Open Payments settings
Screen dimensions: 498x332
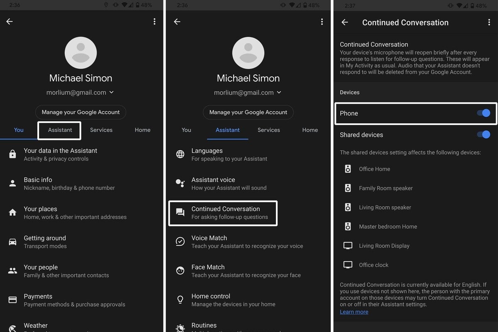pos(82,300)
